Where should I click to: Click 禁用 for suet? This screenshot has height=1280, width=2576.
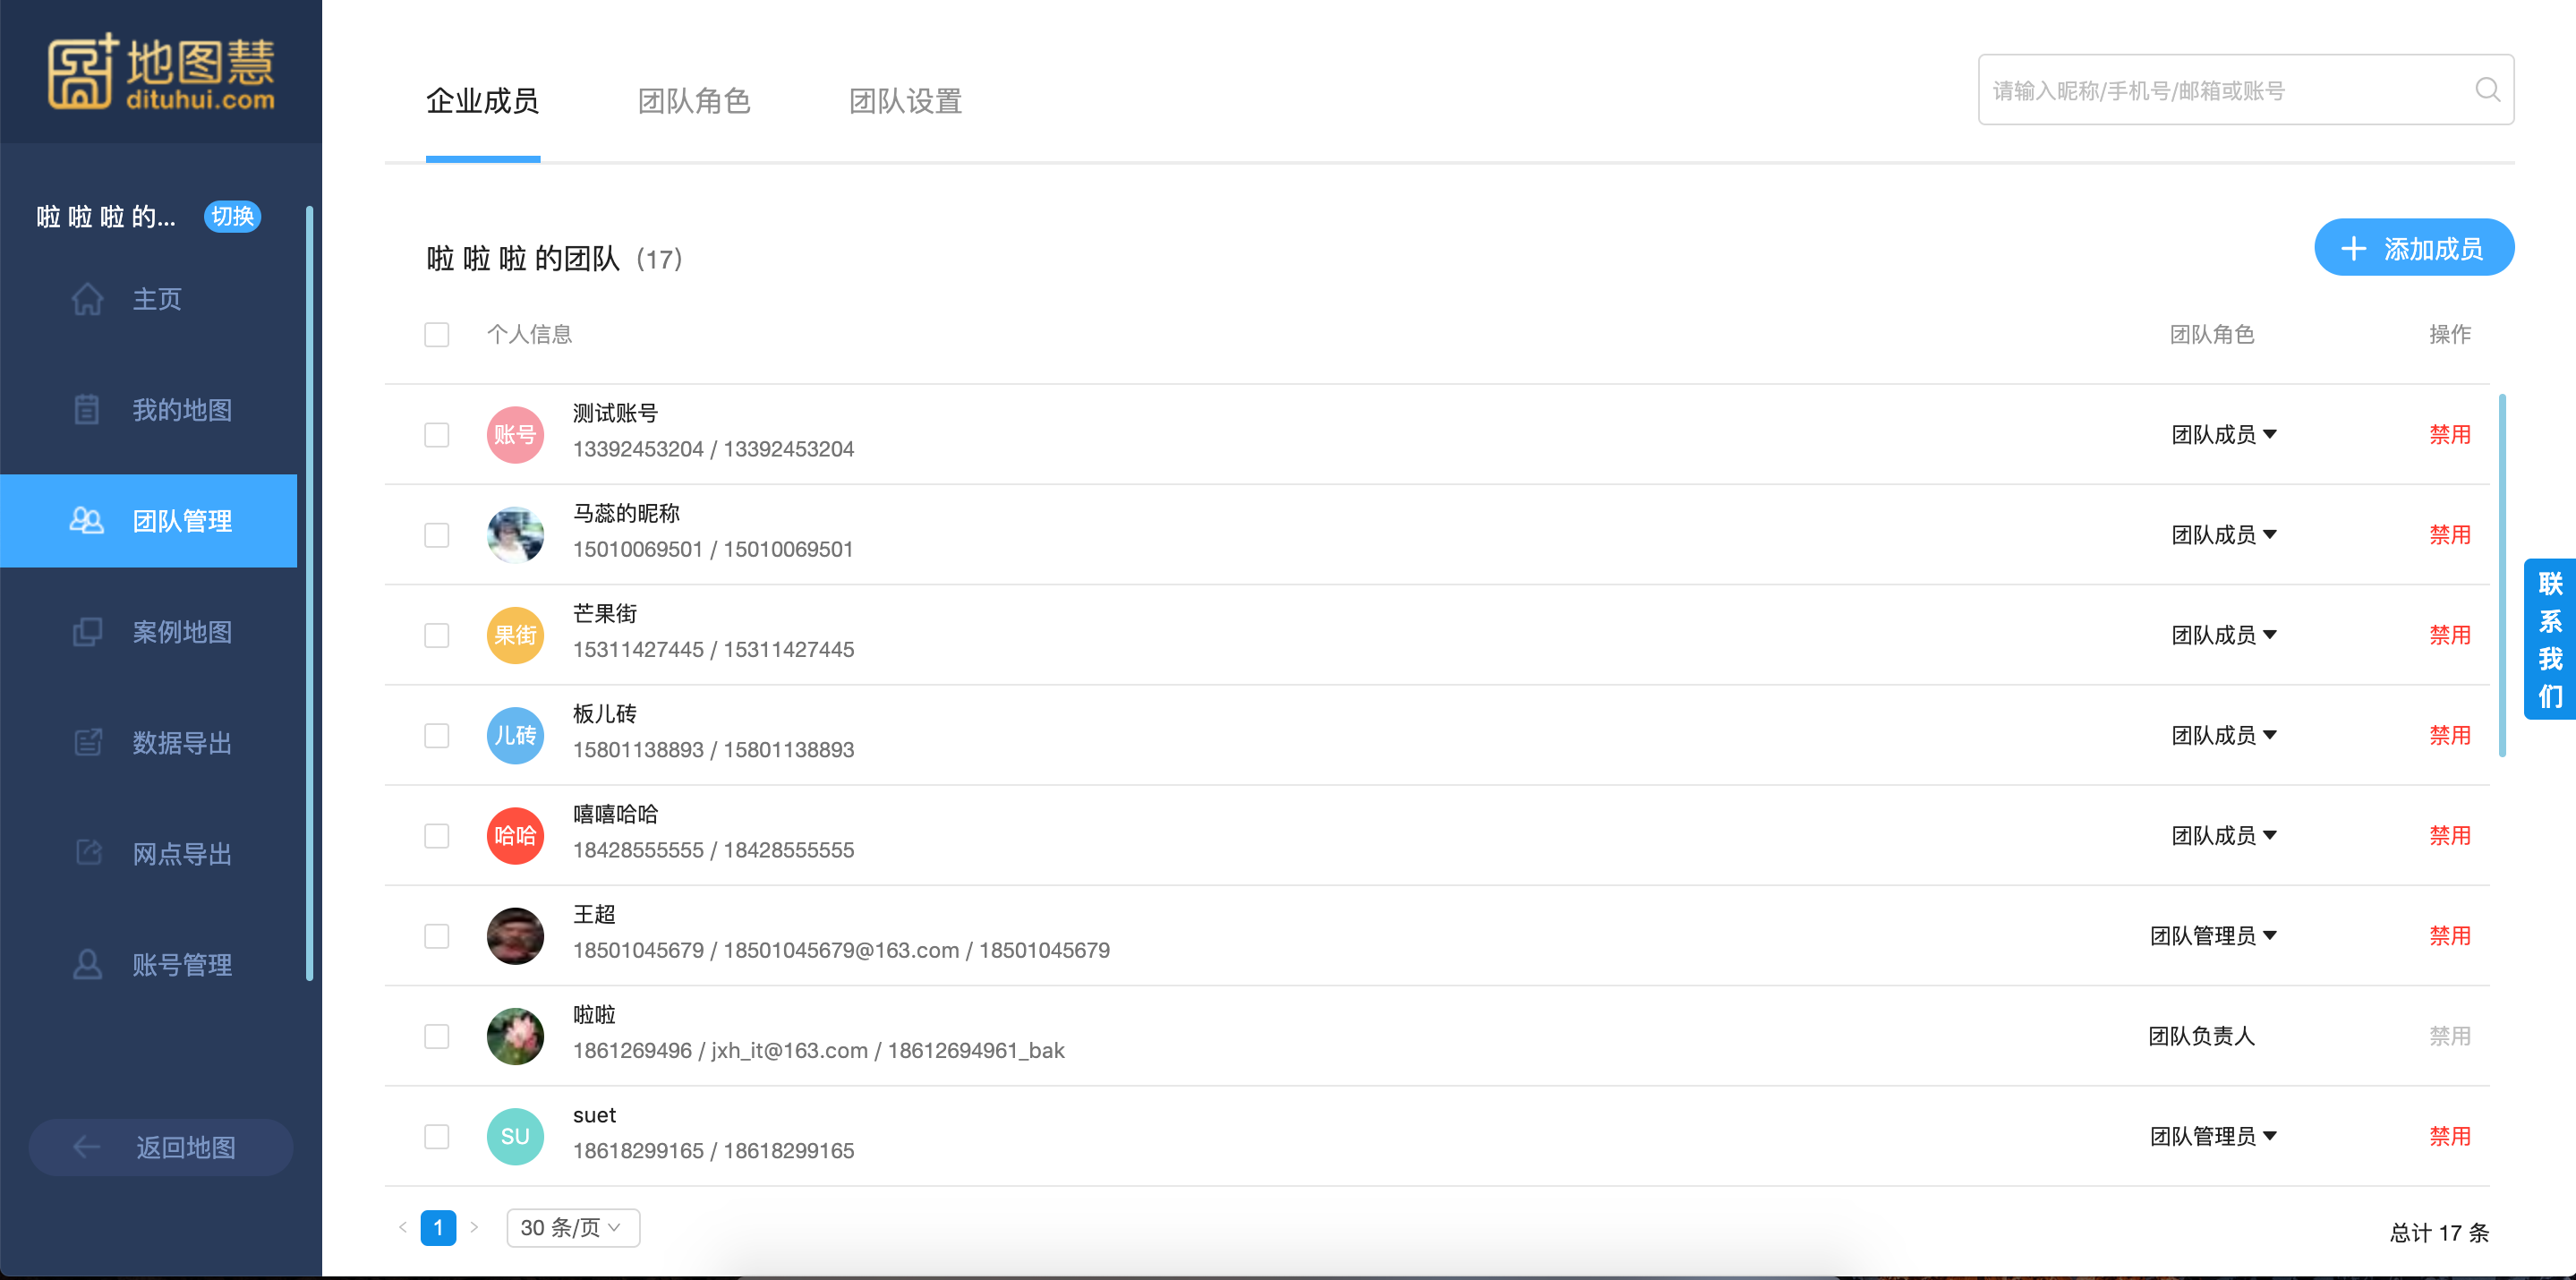click(2450, 1137)
